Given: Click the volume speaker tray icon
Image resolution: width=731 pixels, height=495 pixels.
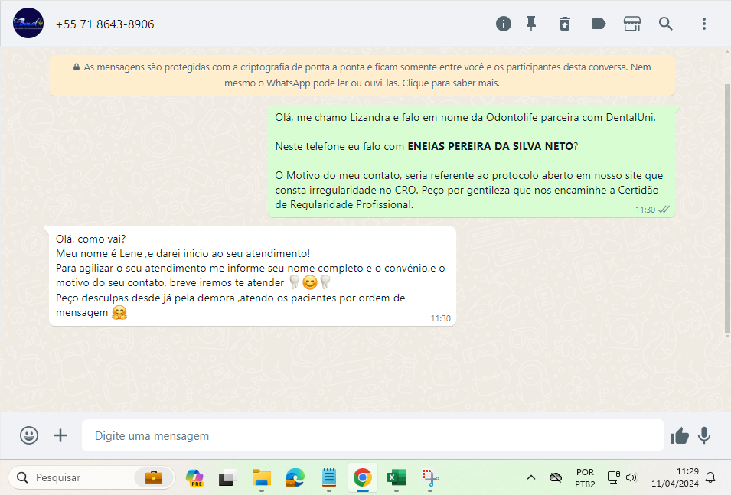Looking at the screenshot, I should tap(631, 477).
